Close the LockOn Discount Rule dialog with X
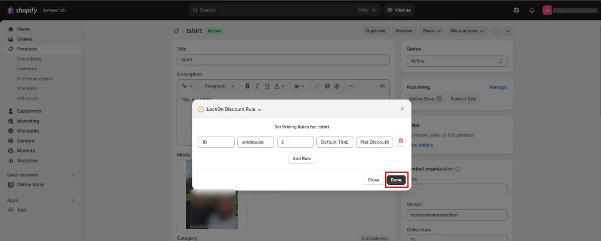This screenshot has height=241, width=601. tap(402, 108)
